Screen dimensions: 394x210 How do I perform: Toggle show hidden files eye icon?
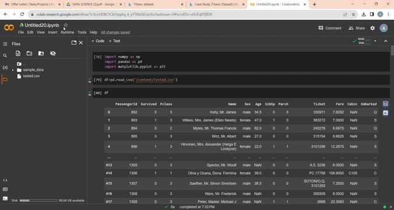(x=53, y=53)
